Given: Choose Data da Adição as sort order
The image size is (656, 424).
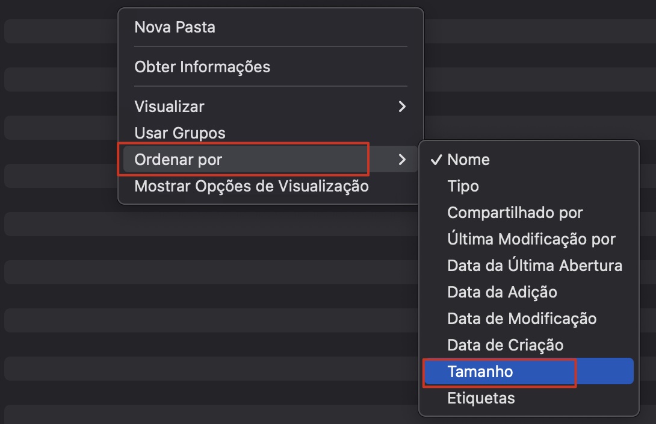Looking at the screenshot, I should pos(503,292).
